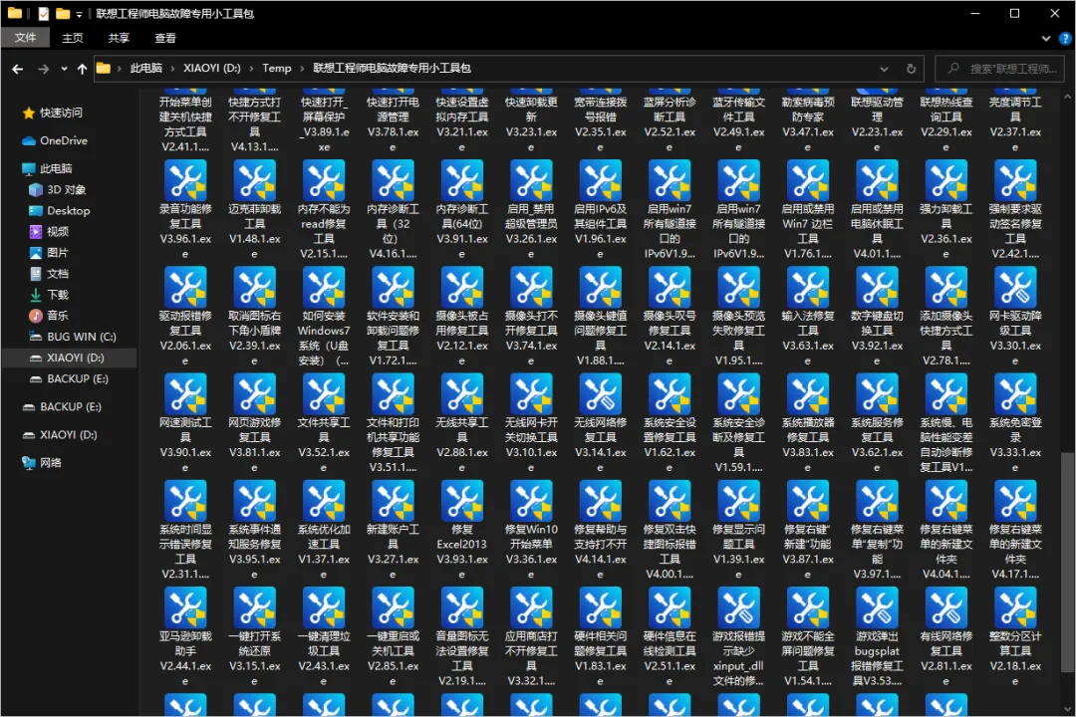Click the XIAOYI (D:) breadcrumb segment

pos(212,68)
